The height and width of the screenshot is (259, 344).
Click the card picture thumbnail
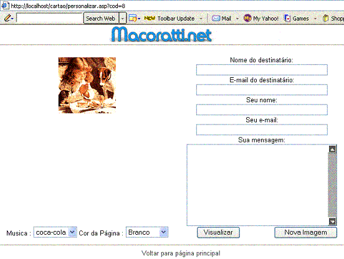87,85
